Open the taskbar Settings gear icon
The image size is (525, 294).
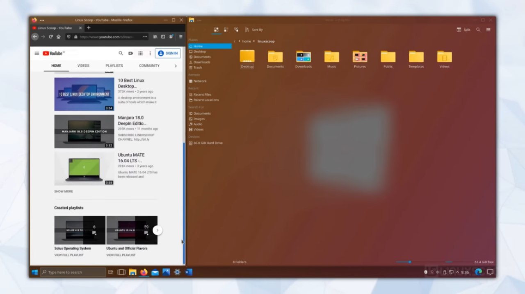[177, 272]
